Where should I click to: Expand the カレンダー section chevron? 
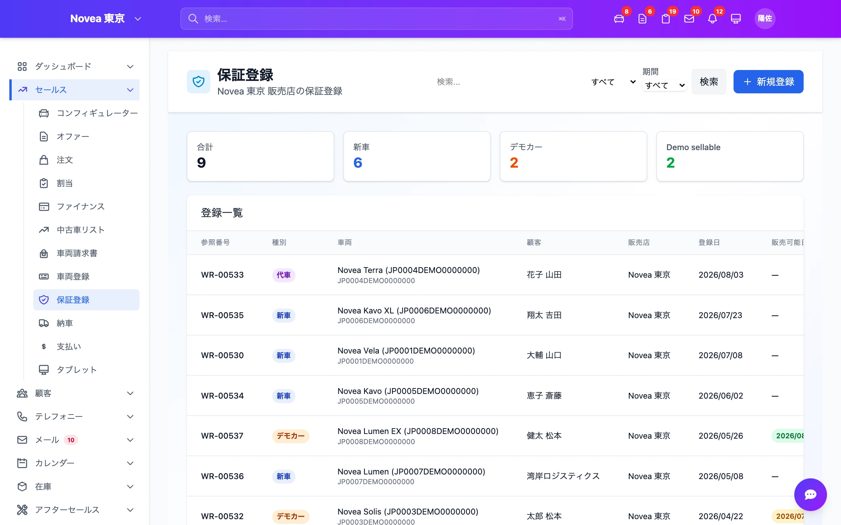130,463
